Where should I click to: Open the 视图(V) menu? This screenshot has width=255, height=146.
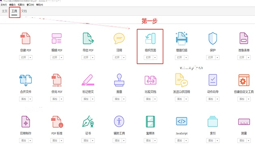tap(21, 5)
